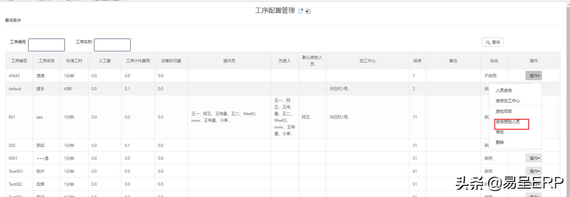The height and width of the screenshot is (197, 570).
Task: Click the 排序 column header
Action: click(417, 61)
